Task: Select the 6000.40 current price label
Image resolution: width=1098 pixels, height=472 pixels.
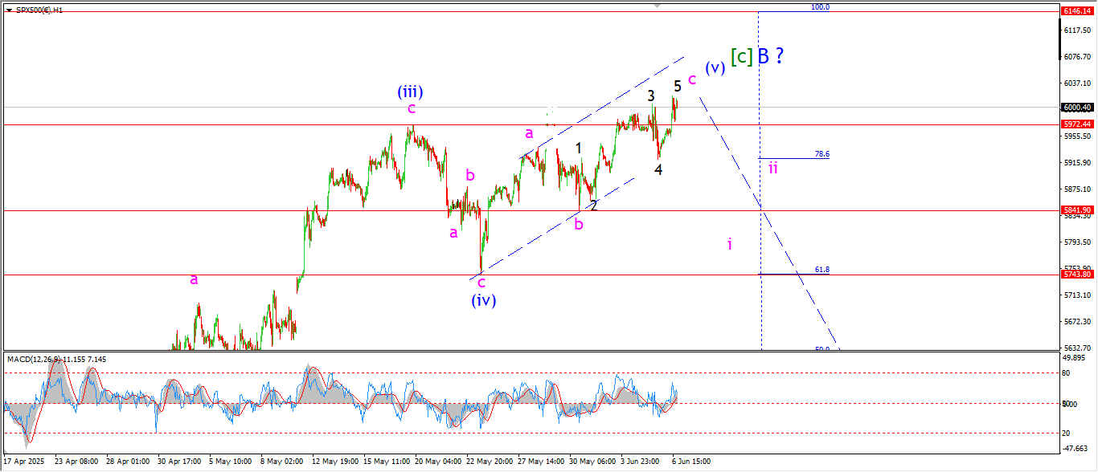Action: (x=1075, y=108)
